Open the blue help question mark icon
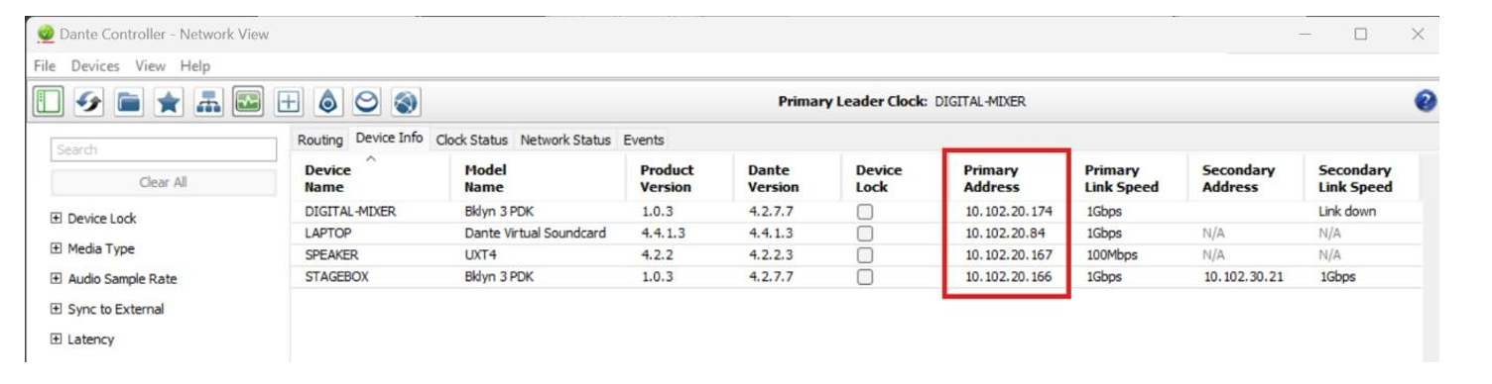1492x384 pixels. click(x=1426, y=101)
